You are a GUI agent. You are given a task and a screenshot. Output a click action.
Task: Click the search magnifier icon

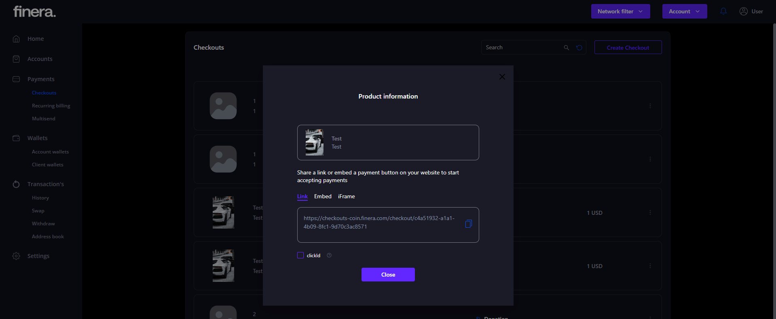tap(566, 48)
